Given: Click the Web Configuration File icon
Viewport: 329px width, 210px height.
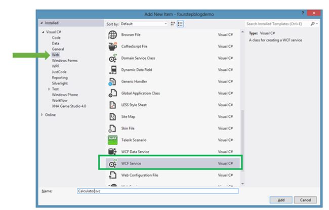Looking at the screenshot, I should [x=113, y=175].
